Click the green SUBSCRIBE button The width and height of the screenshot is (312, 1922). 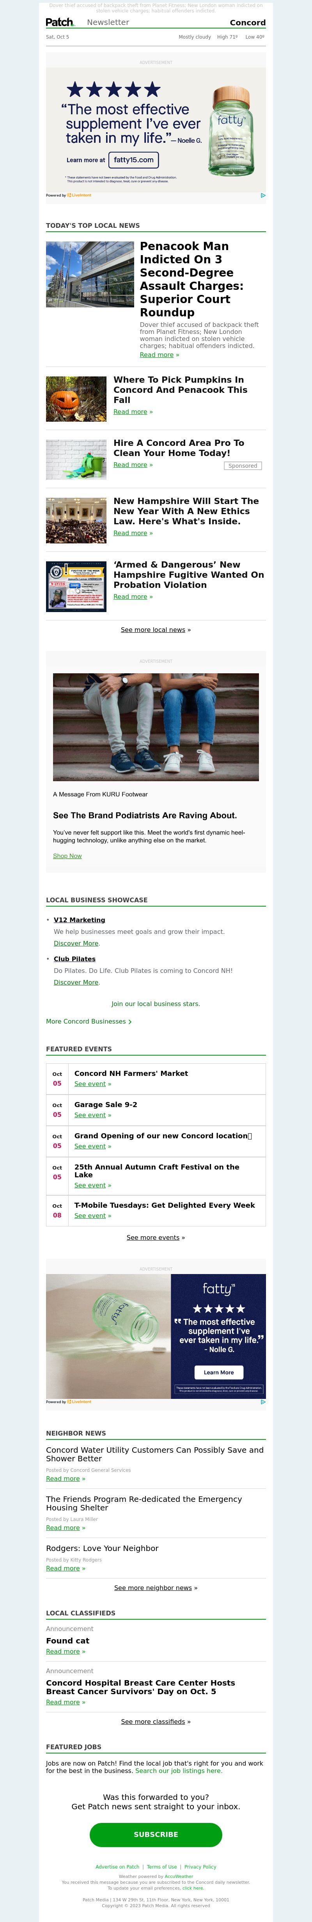click(x=156, y=1834)
